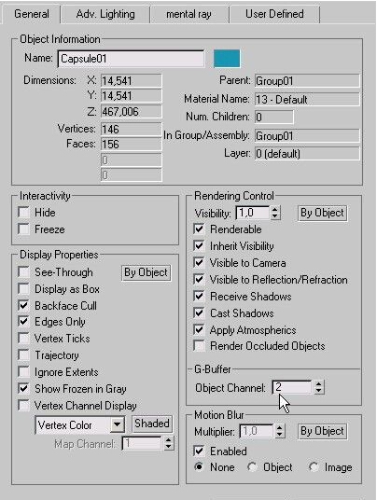Click the Object Channel field
This screenshot has height=500, width=377.
coord(292,387)
